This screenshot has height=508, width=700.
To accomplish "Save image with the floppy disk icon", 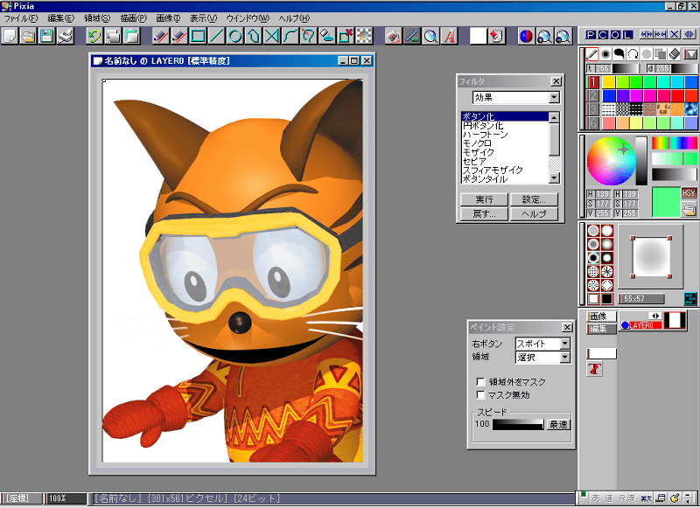I will tap(47, 36).
